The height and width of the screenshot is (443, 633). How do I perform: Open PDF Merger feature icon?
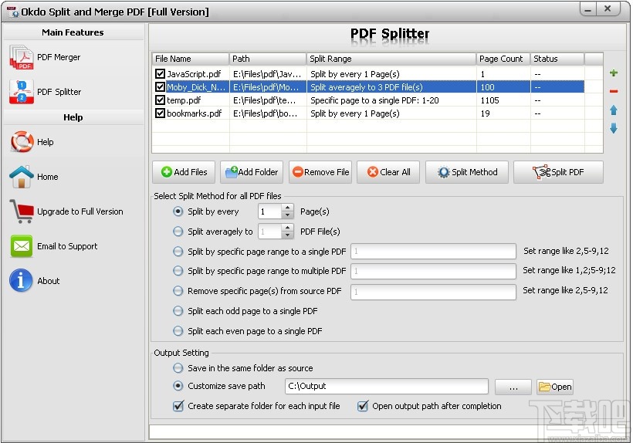[x=22, y=58]
